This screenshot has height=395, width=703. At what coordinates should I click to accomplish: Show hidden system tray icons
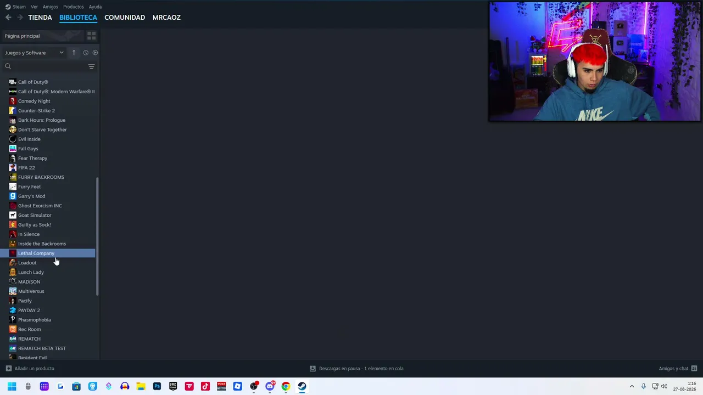pyautogui.click(x=632, y=386)
